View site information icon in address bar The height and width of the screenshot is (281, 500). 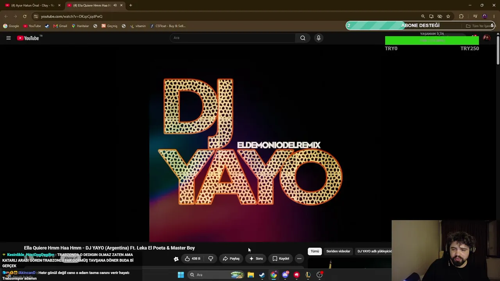36,16
